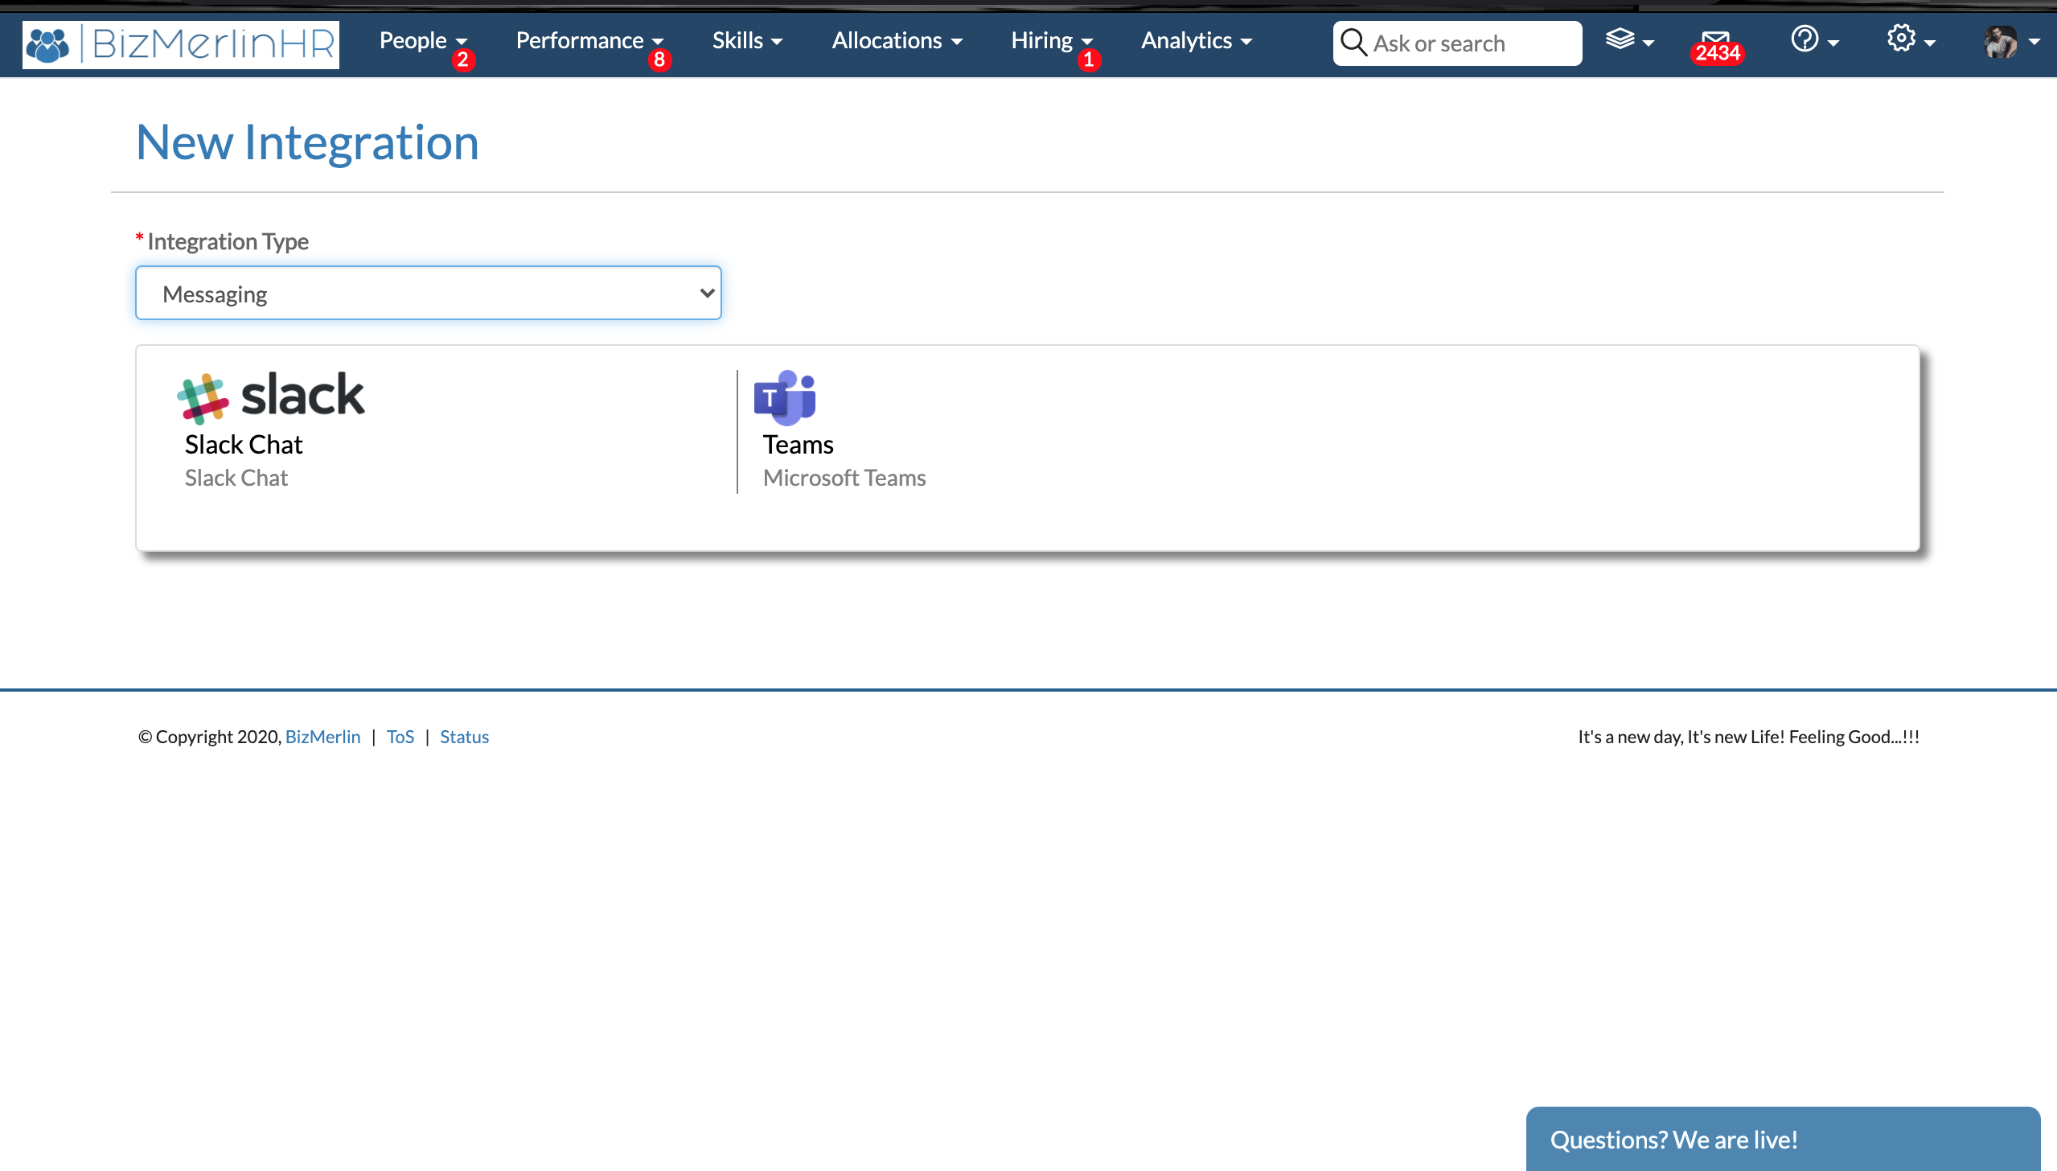Open the Skills menu
The width and height of the screenshot is (2057, 1171).
click(x=747, y=40)
